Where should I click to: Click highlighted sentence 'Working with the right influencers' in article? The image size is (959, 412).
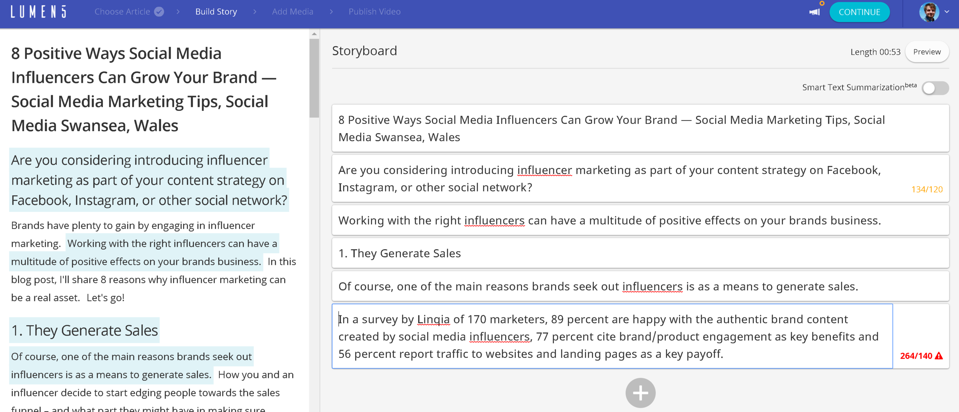point(144,252)
